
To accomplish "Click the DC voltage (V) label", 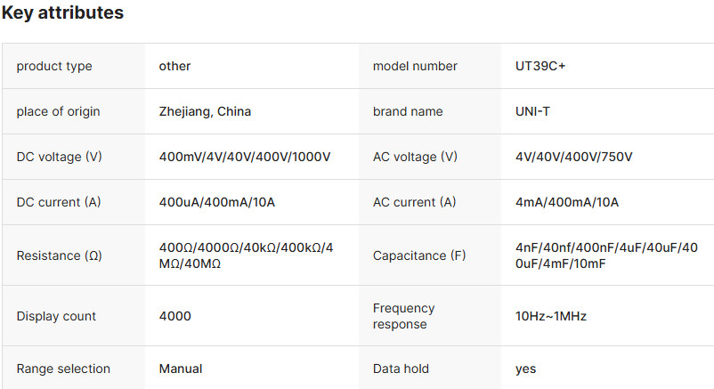I will tap(59, 157).
